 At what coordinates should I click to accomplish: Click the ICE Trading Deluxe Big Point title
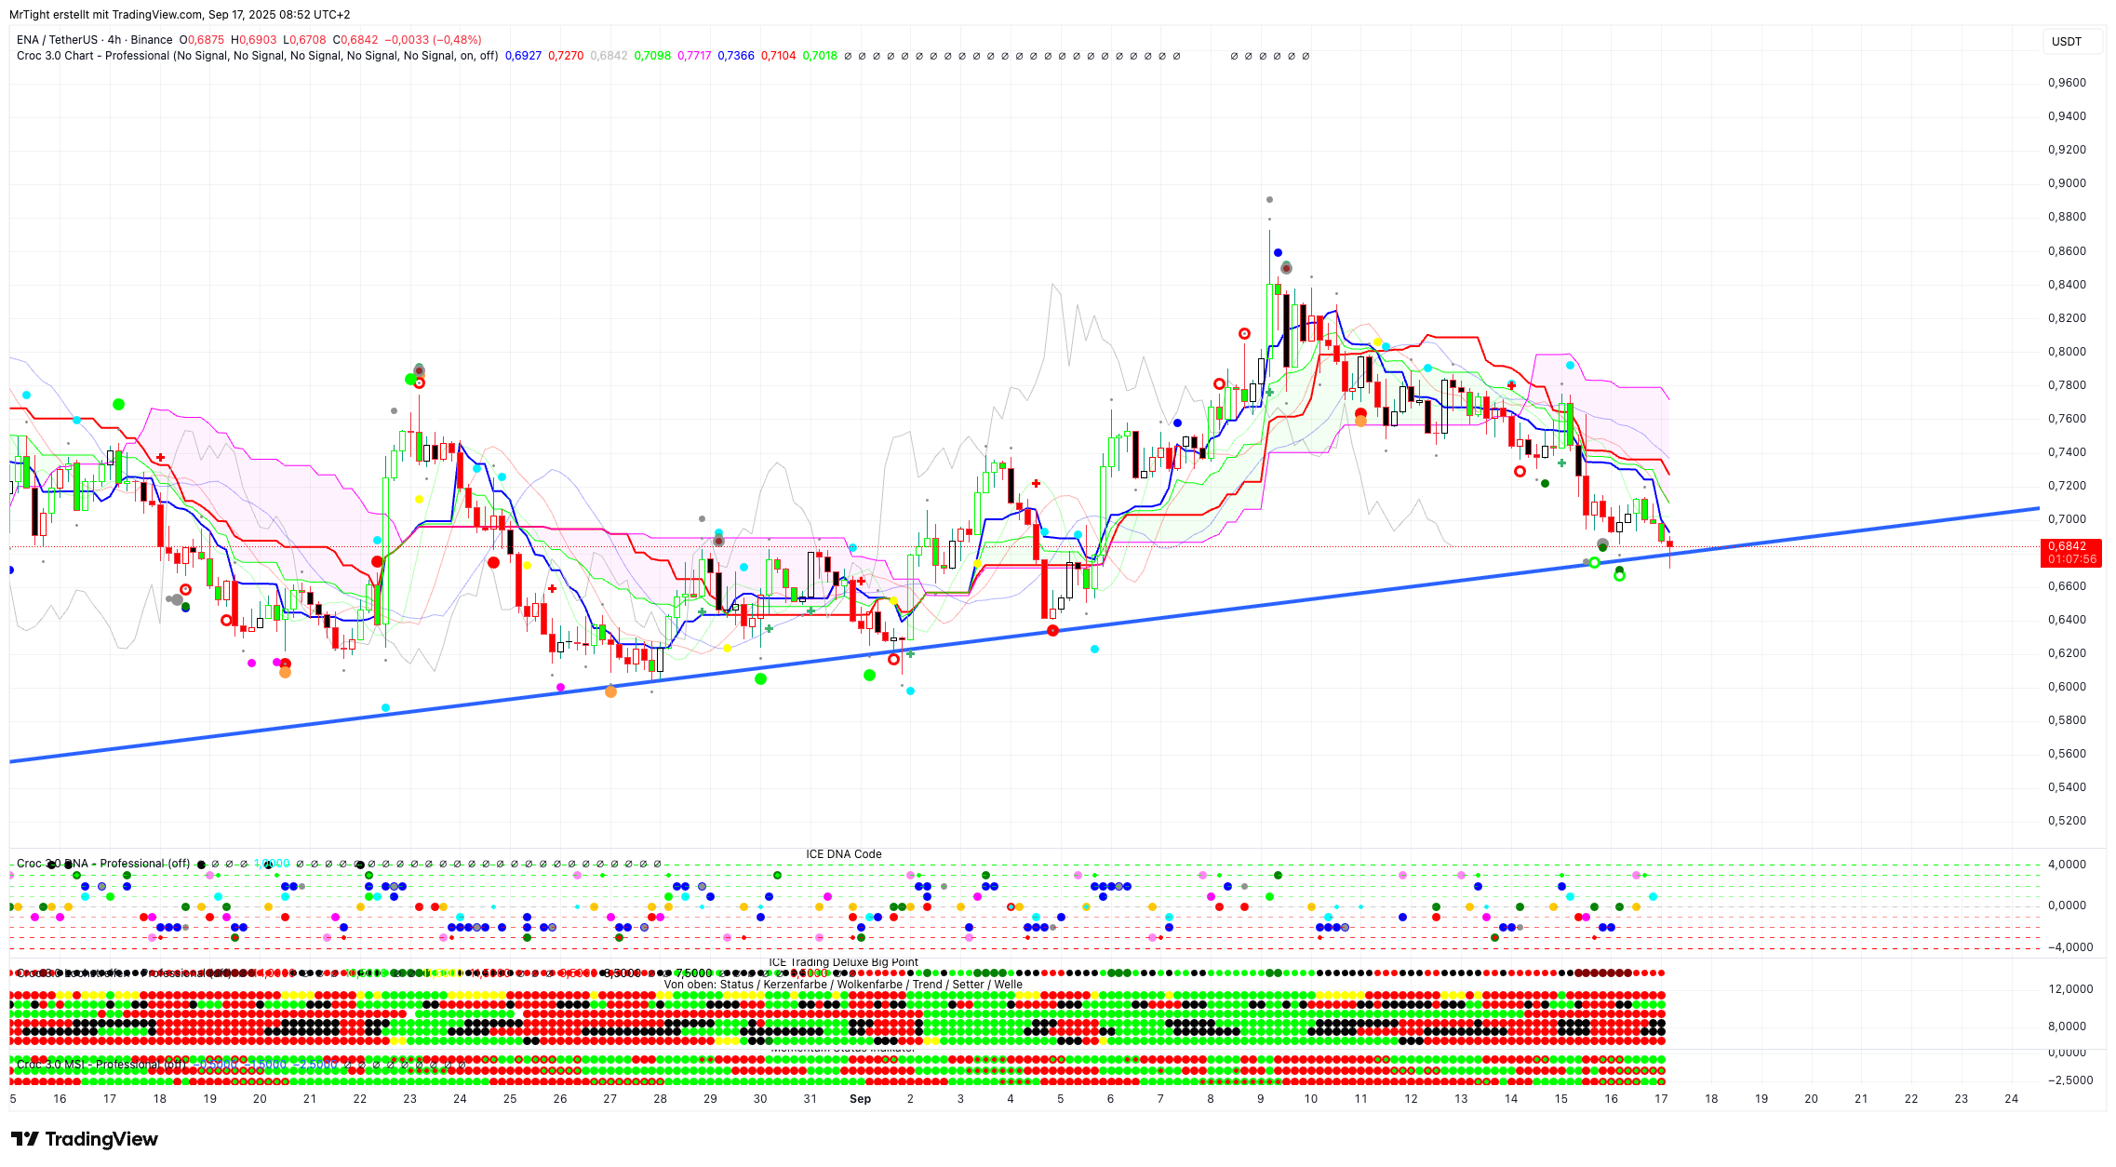pyautogui.click(x=843, y=962)
